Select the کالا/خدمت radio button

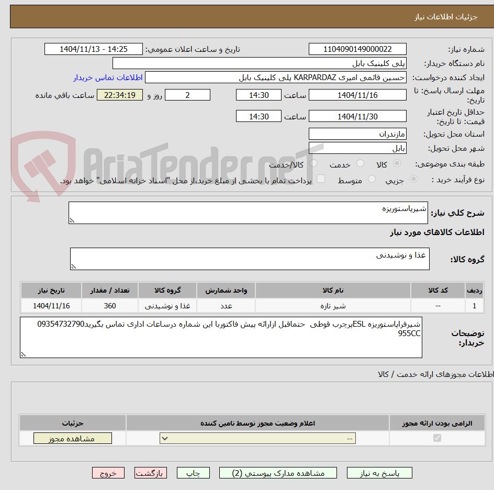pos(313,163)
